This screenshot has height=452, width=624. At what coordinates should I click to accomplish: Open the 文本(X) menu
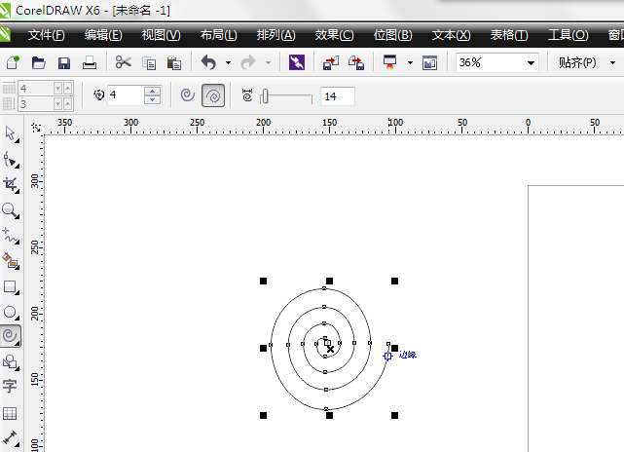(452, 35)
